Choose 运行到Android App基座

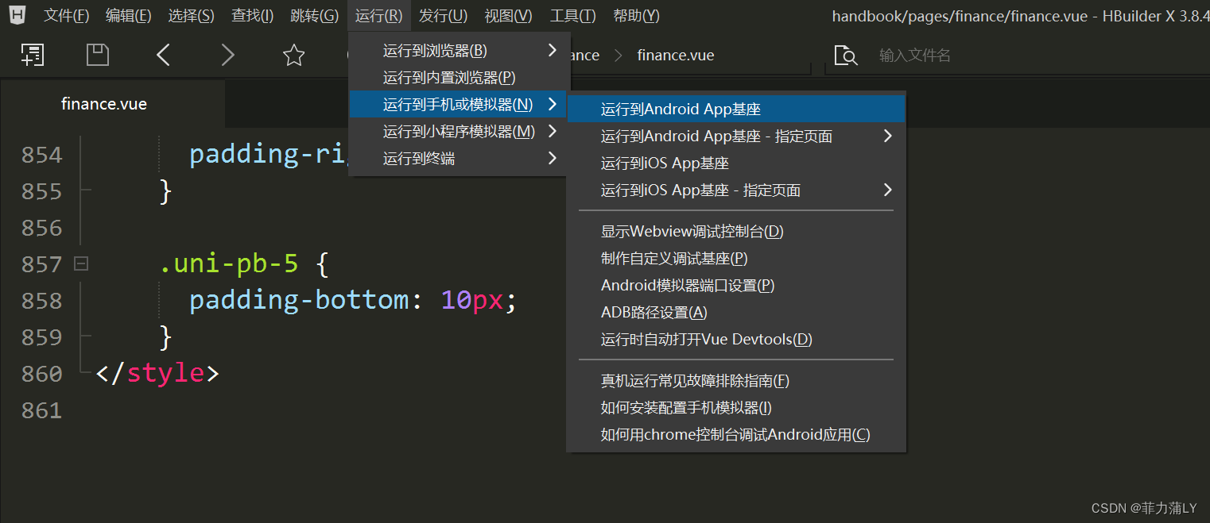tap(736, 110)
